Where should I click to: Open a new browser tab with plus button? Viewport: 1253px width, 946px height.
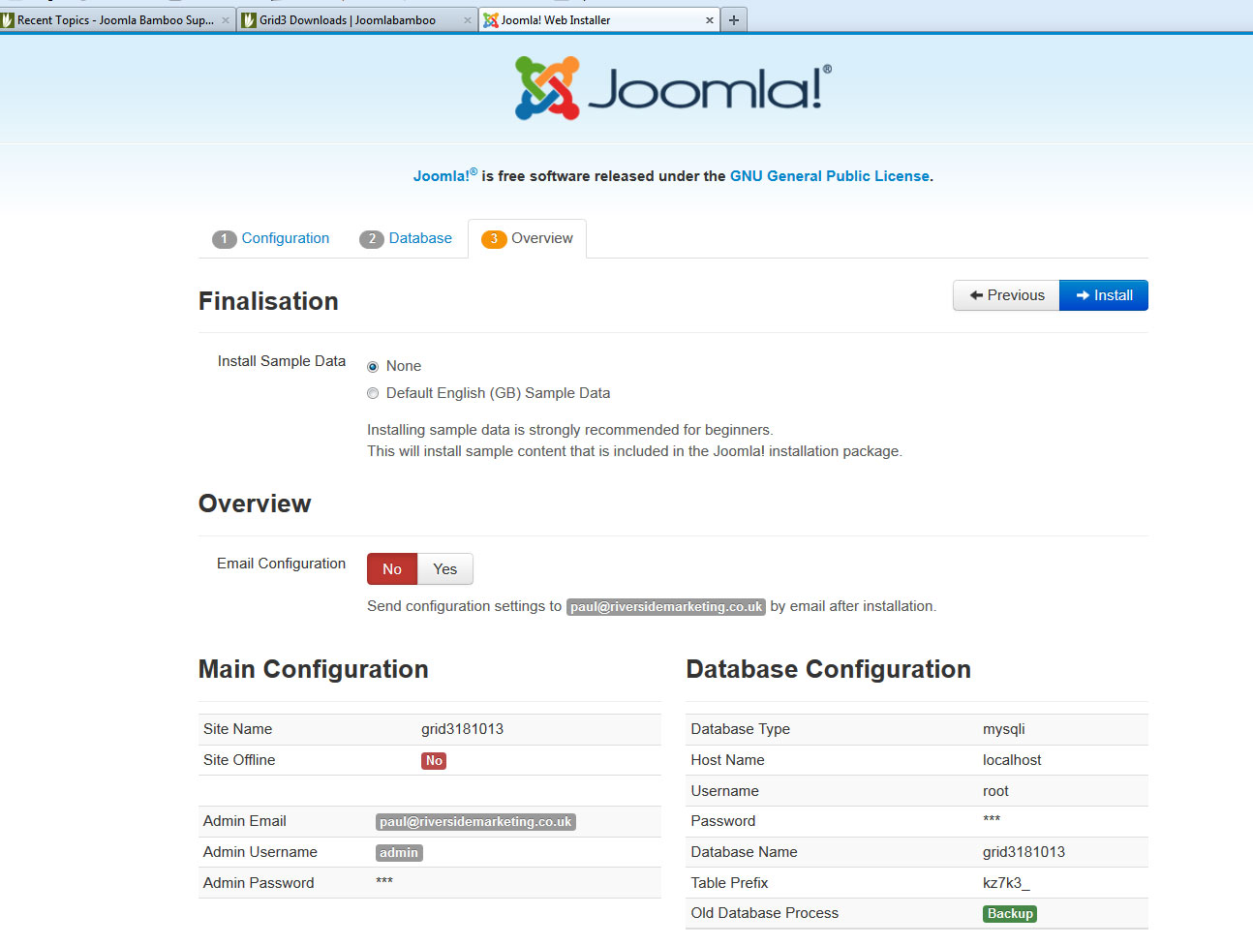point(734,19)
